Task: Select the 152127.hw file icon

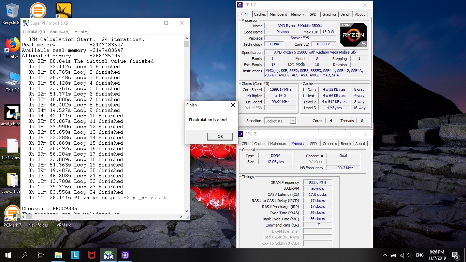Action: [x=12, y=146]
